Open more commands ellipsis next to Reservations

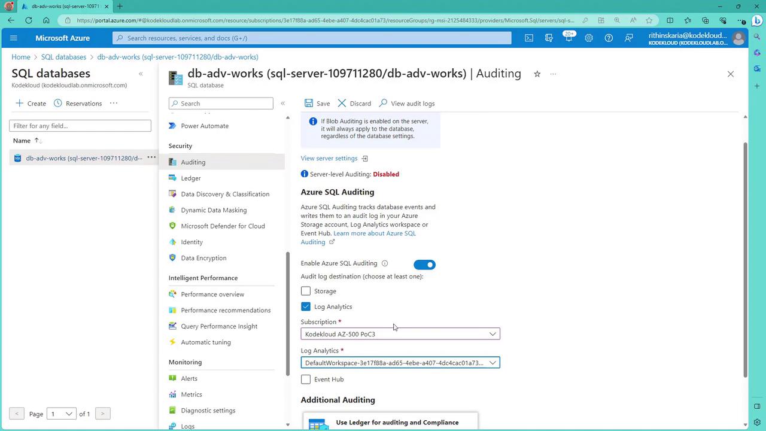click(114, 104)
